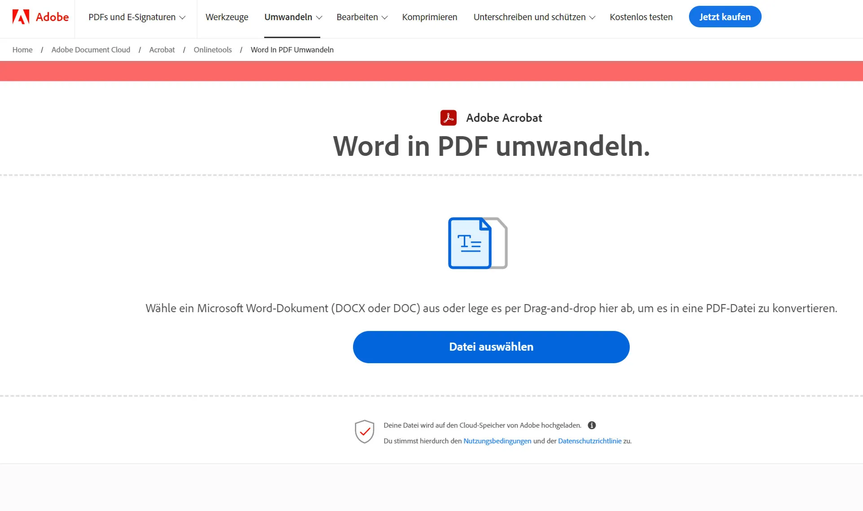Open the Unterschreiben und schützen dropdown
863x511 pixels.
click(x=534, y=17)
